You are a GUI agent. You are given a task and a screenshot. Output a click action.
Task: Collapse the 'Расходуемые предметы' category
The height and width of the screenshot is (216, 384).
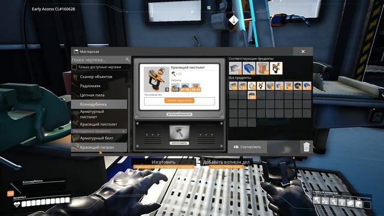(x=124, y=131)
